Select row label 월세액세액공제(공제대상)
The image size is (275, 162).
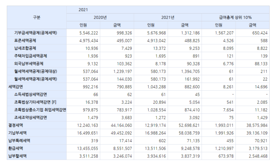coord(36,71)
